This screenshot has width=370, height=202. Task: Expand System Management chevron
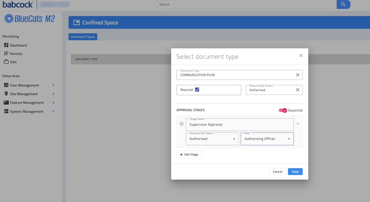[53, 111]
